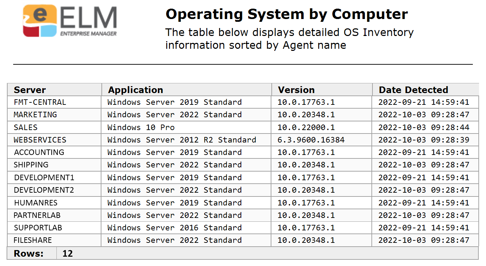Click the Server column header
Viewport: 486px width, 266px height.
click(x=54, y=90)
